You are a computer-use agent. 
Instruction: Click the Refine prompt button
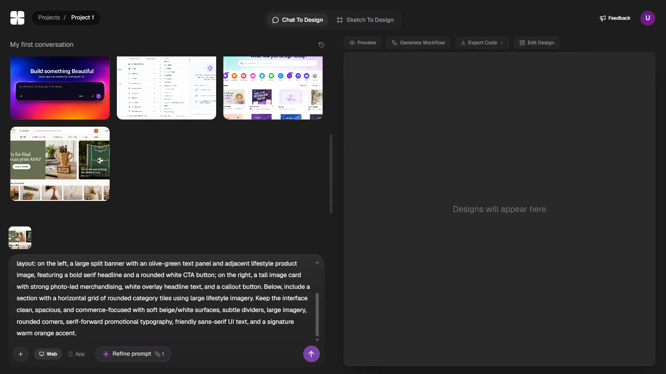point(133,354)
